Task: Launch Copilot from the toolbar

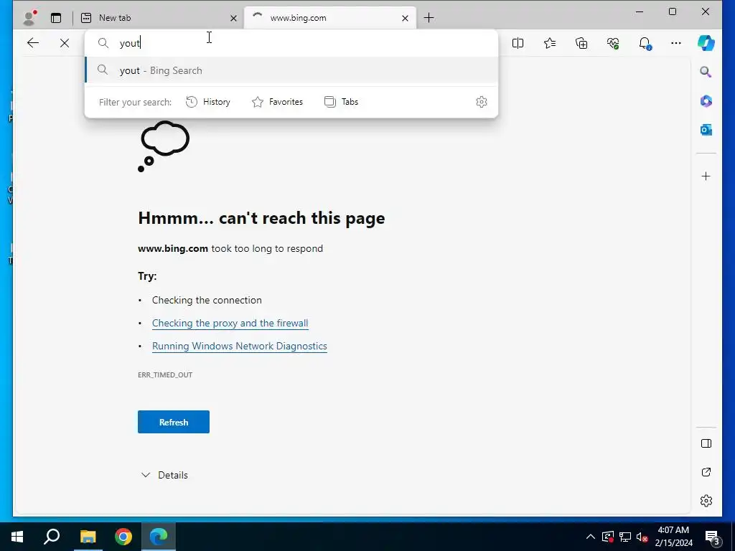Action: point(706,43)
